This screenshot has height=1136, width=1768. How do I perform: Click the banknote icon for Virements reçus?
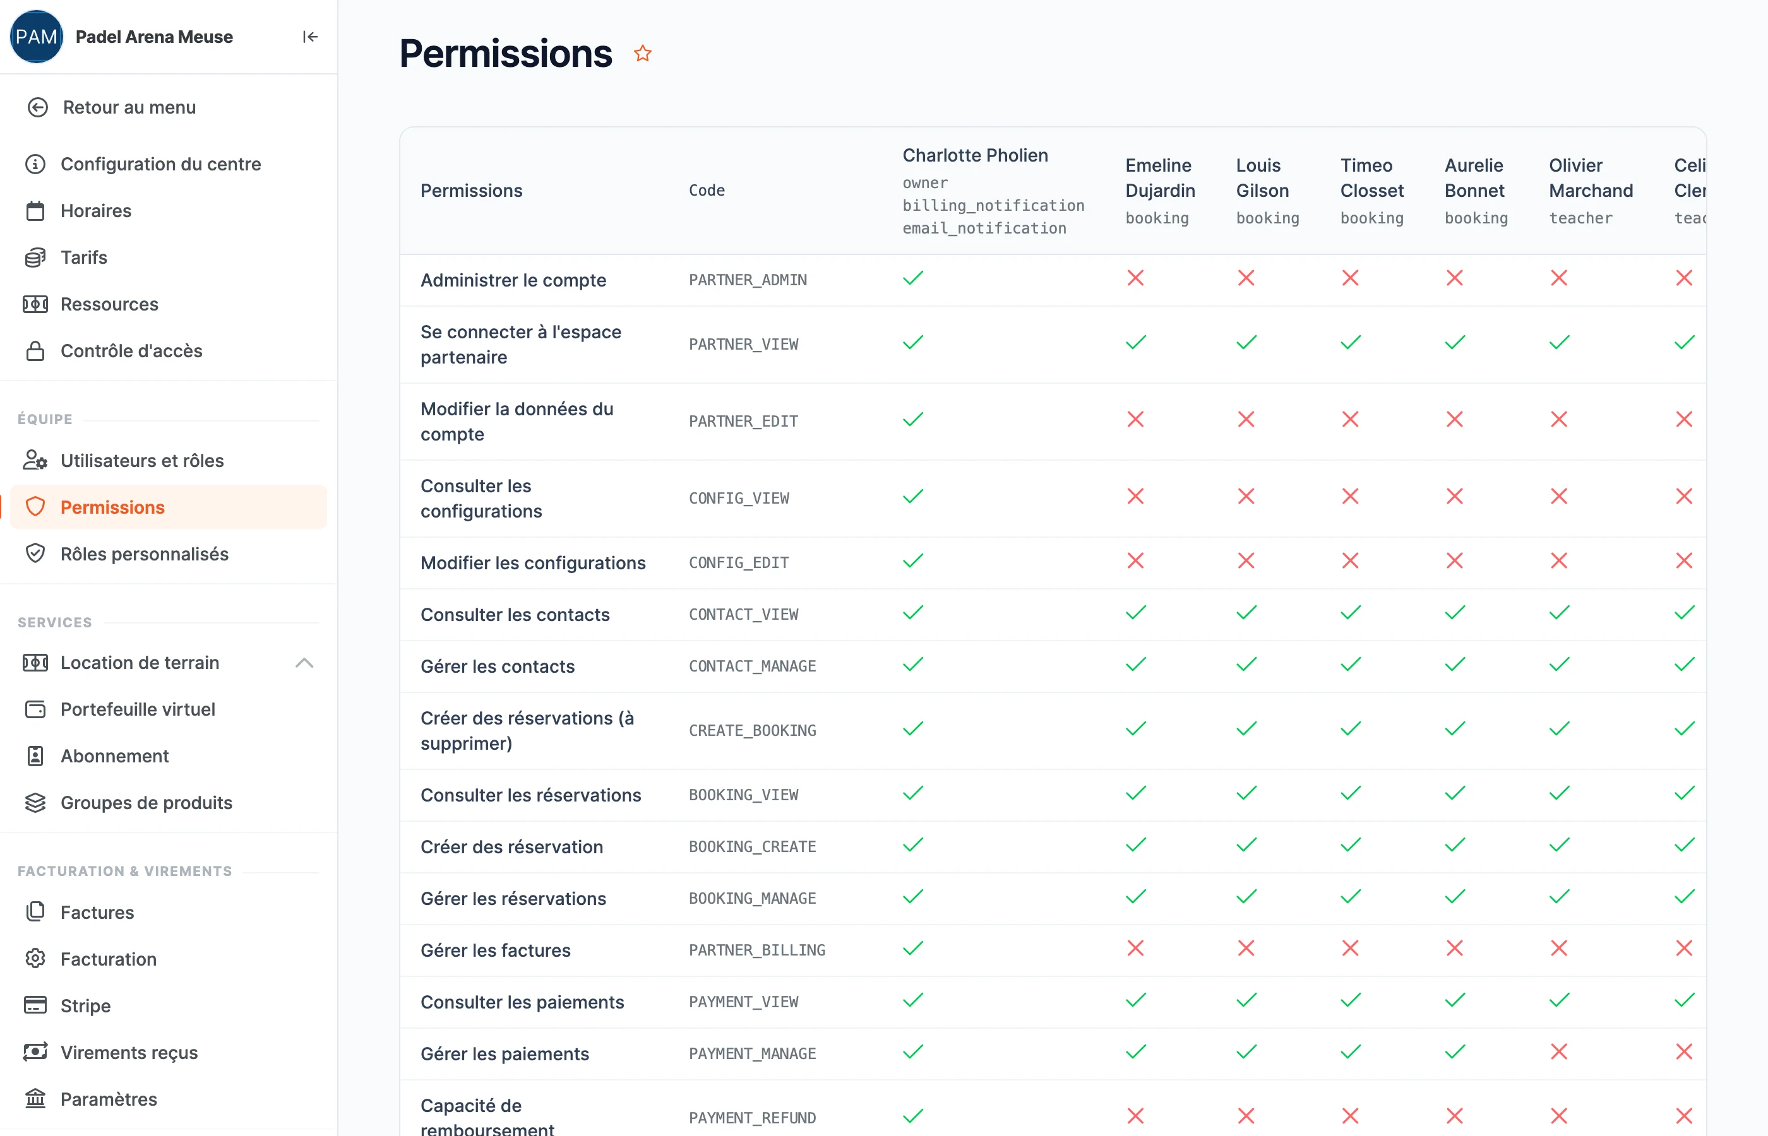tap(35, 1052)
